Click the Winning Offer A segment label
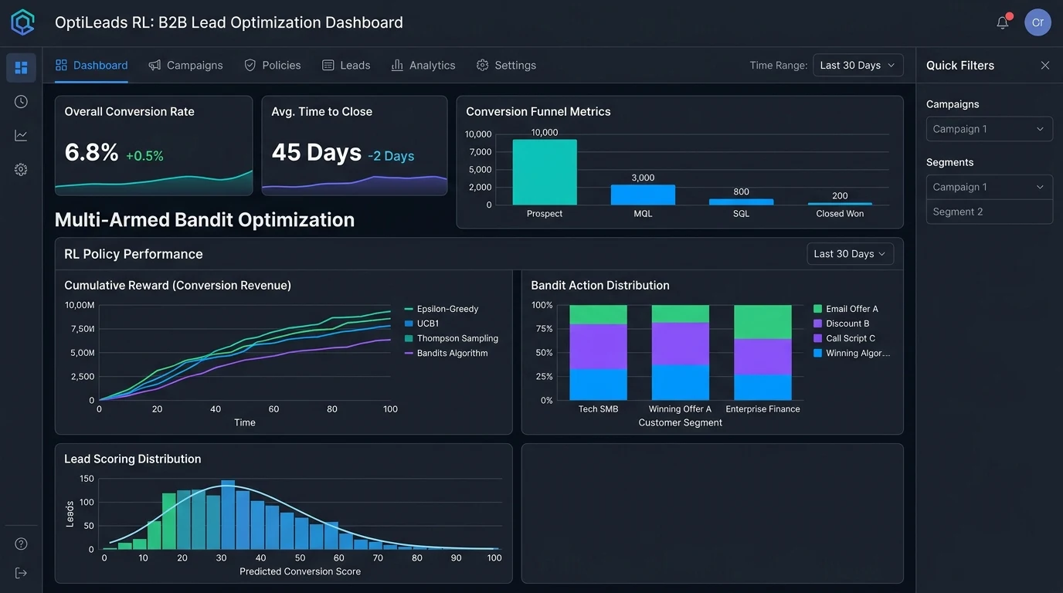The height and width of the screenshot is (593, 1063). (x=681, y=409)
